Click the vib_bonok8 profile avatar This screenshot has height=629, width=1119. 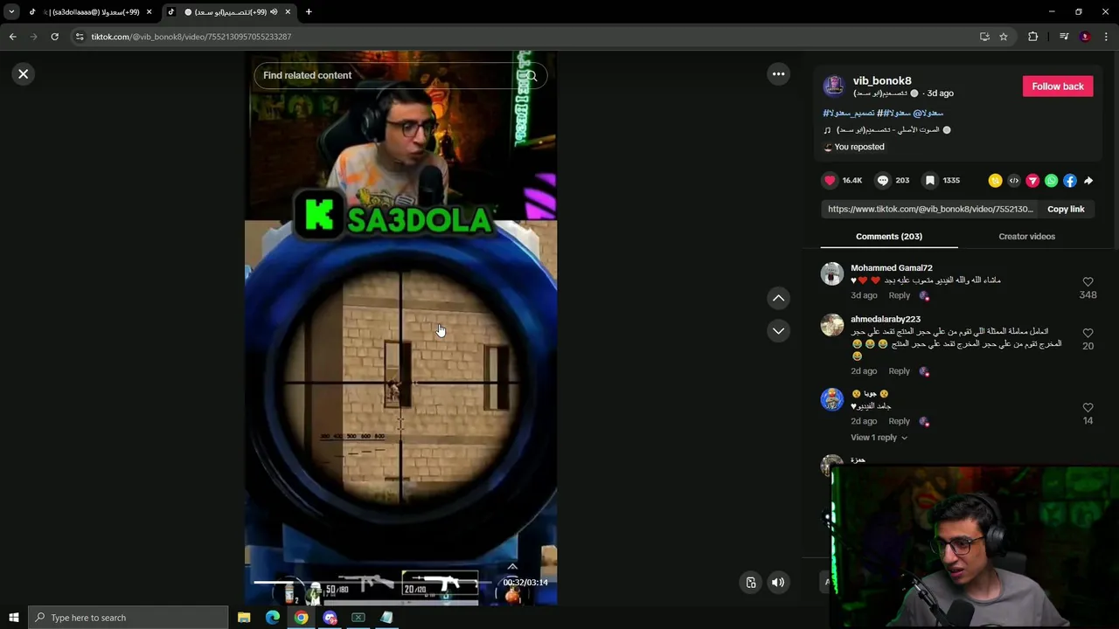point(834,86)
